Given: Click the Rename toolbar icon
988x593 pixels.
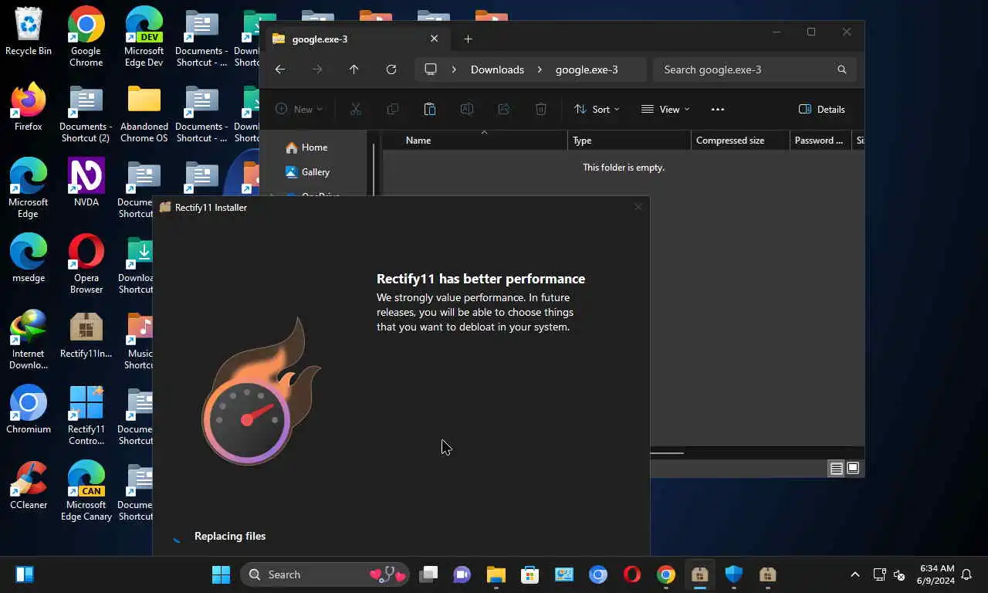Looking at the screenshot, I should coord(467,109).
